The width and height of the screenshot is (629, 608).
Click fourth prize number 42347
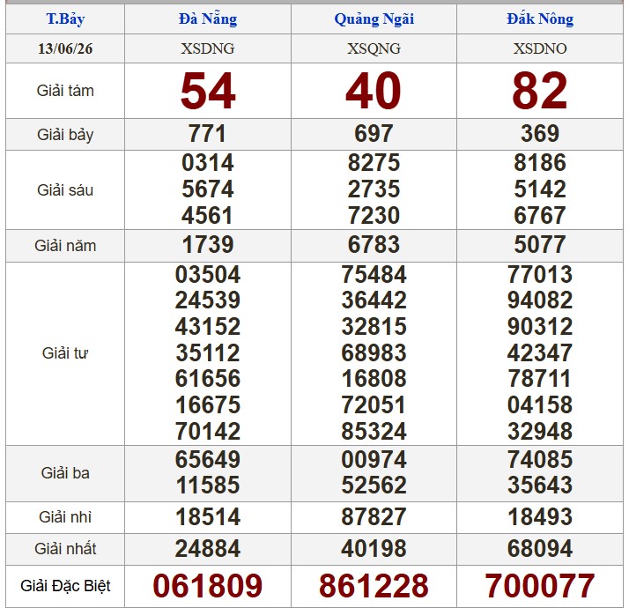(540, 353)
